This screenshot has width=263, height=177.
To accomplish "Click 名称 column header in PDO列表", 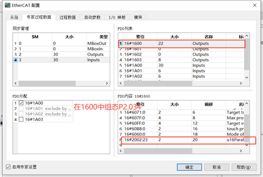I will click(209, 37).
